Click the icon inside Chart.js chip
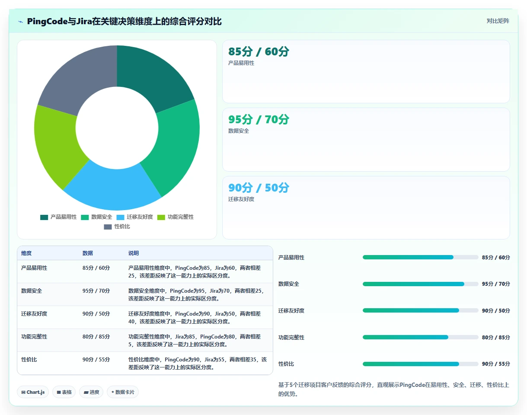527x415 pixels. pyautogui.click(x=23, y=392)
